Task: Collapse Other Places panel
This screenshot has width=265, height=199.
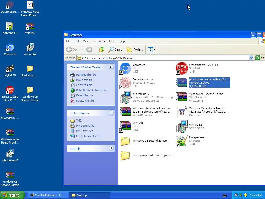Action: tap(111, 112)
